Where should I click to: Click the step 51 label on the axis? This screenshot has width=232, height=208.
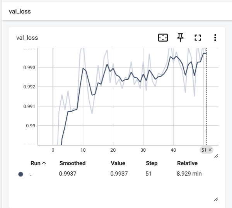204,150
